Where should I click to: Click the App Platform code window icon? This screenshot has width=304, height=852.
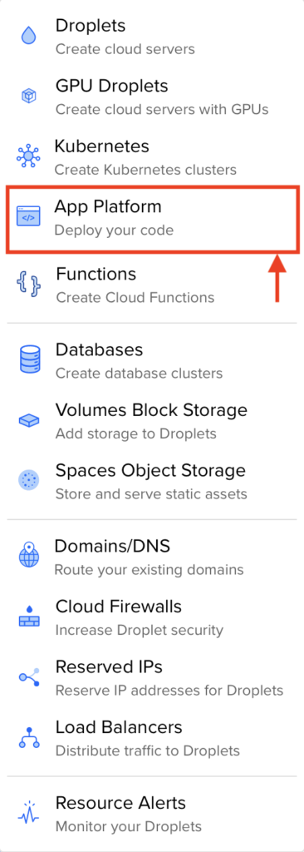[28, 217]
